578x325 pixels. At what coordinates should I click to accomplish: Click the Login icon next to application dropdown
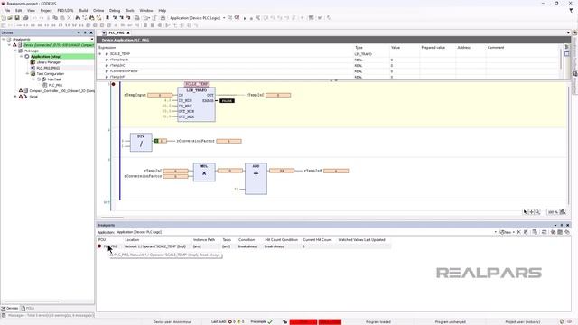point(229,18)
